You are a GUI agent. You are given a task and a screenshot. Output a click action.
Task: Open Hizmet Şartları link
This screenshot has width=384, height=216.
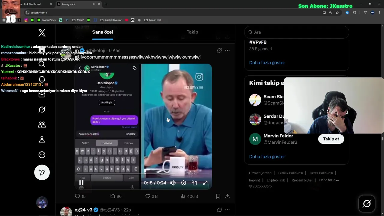(260, 173)
